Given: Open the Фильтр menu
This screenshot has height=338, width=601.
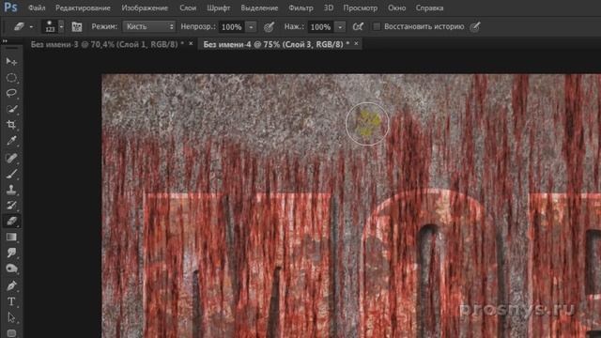Looking at the screenshot, I should pyautogui.click(x=300, y=8).
